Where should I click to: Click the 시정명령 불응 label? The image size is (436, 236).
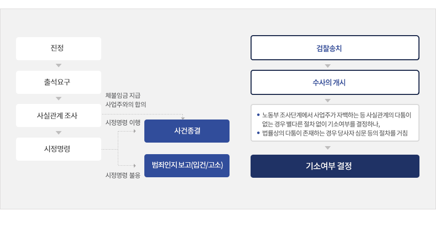[123, 175]
